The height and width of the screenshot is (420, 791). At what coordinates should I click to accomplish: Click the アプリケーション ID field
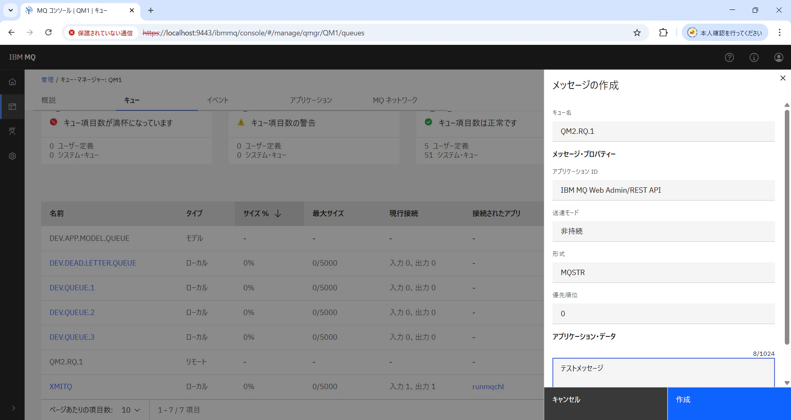pos(663,190)
